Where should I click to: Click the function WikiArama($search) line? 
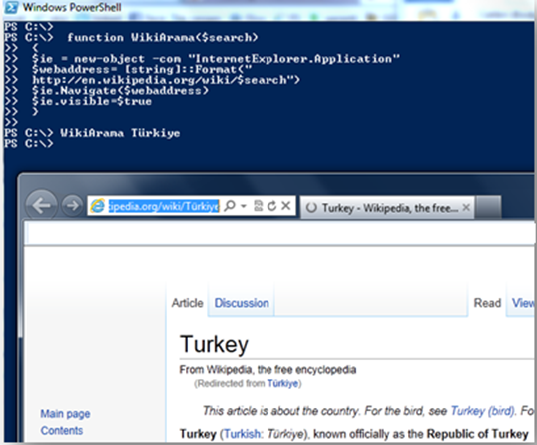(x=162, y=37)
